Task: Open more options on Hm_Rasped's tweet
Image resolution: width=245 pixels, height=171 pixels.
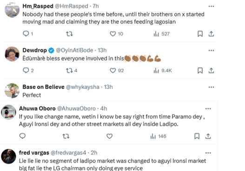Action: click(x=211, y=6)
